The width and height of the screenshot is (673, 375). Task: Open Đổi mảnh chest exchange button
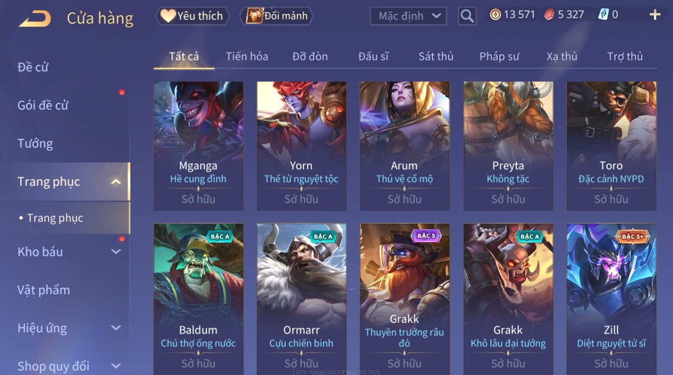click(x=277, y=16)
